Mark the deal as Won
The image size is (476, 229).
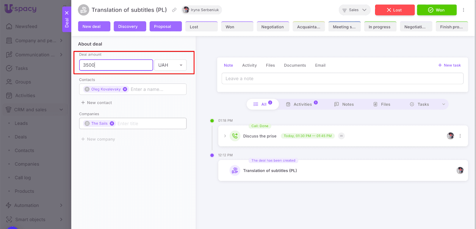coord(436,10)
